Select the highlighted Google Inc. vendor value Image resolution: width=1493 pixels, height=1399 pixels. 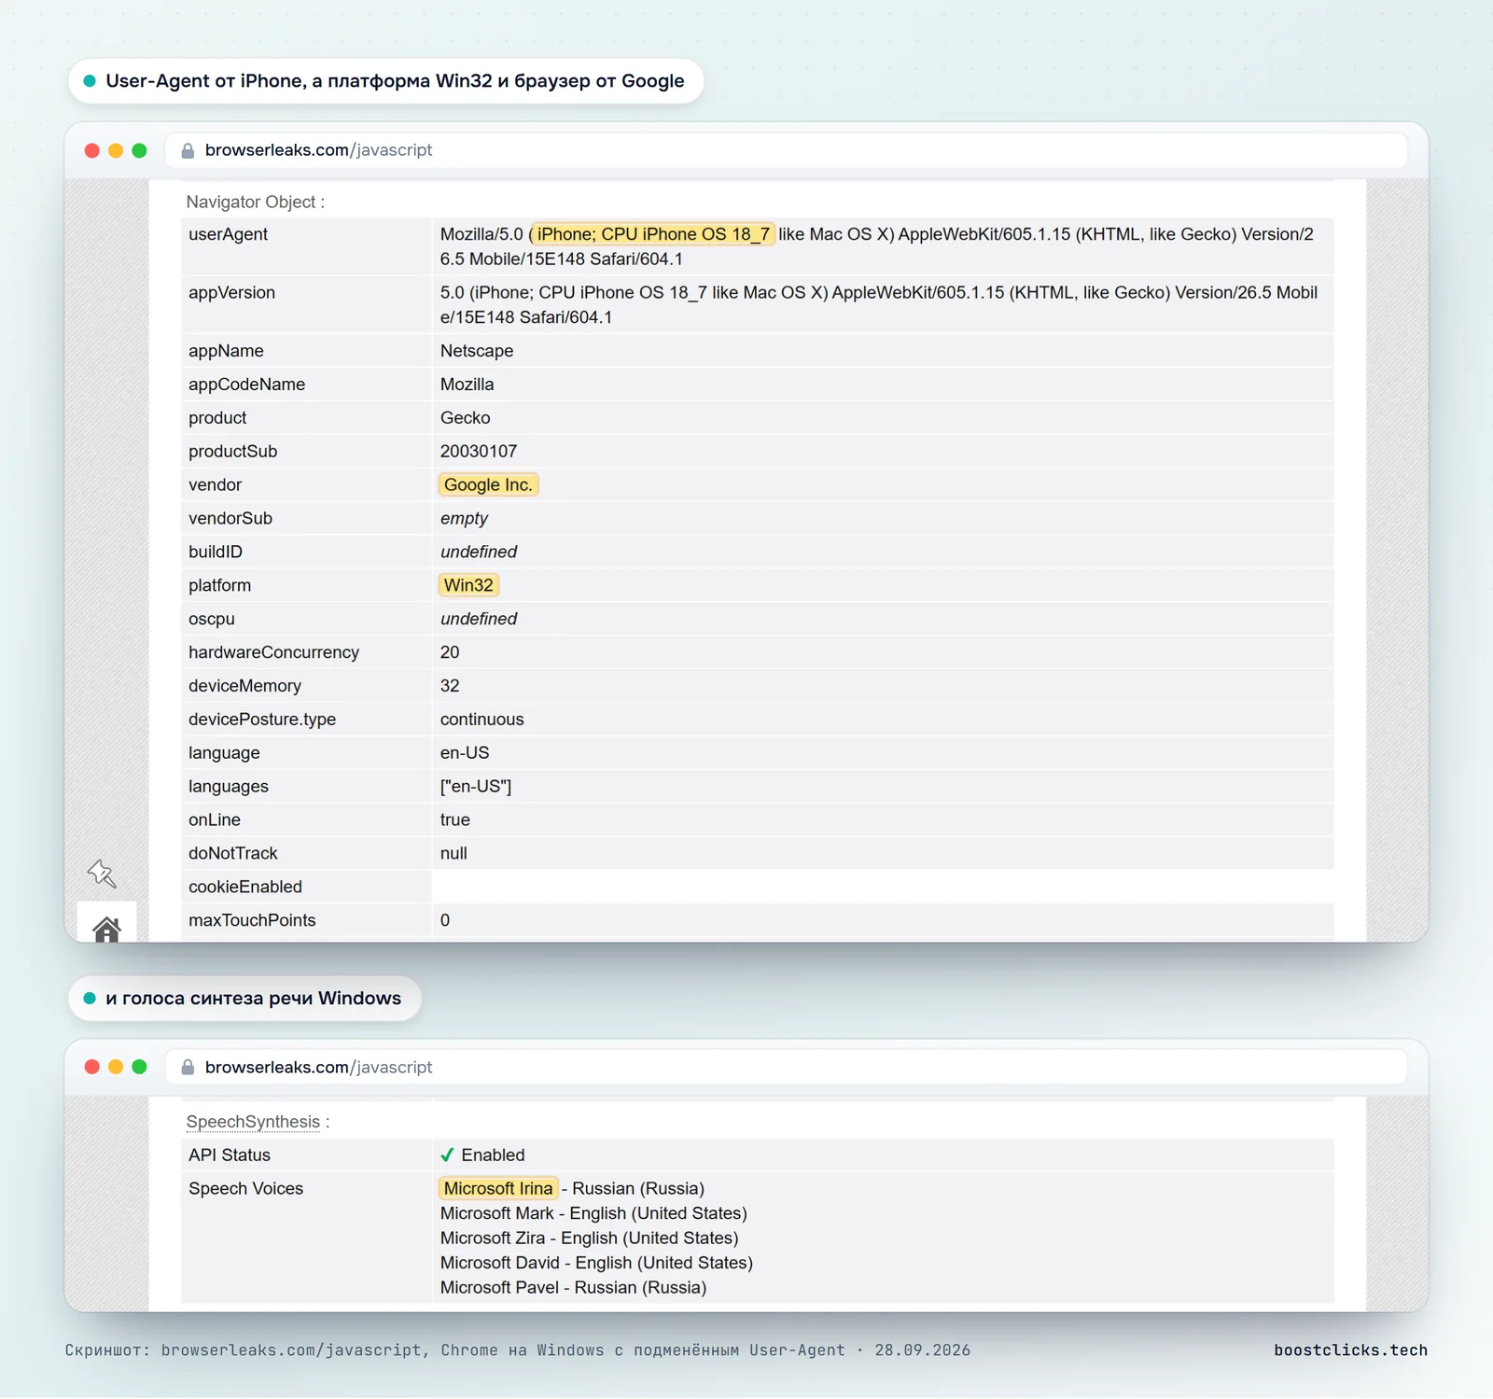point(488,484)
